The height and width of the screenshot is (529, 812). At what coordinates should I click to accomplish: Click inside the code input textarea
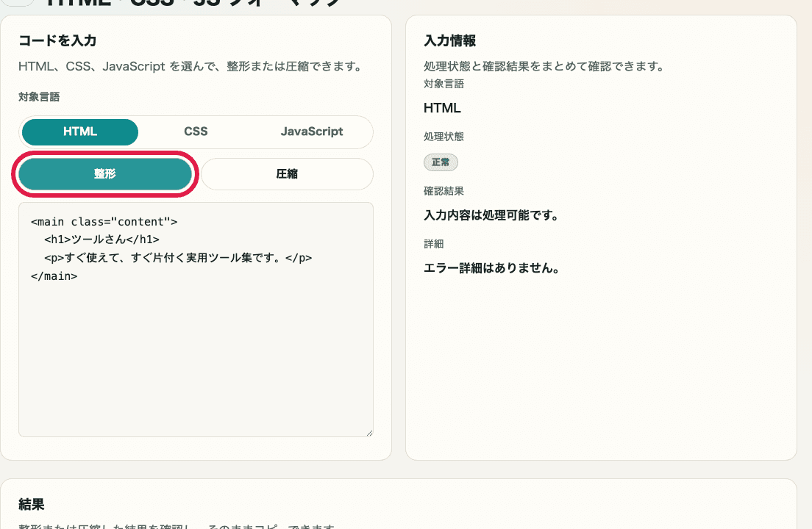tap(196, 331)
